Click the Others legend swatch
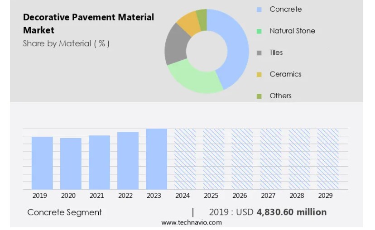The width and height of the screenshot is (375, 230). (259, 96)
